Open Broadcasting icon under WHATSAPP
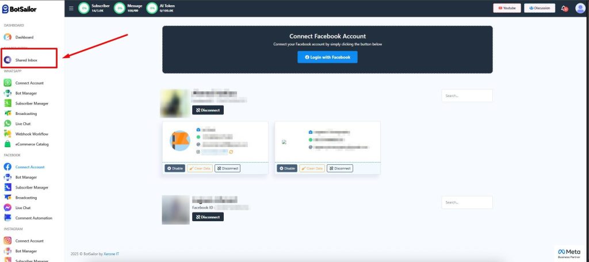The image size is (589, 262). pos(7,113)
